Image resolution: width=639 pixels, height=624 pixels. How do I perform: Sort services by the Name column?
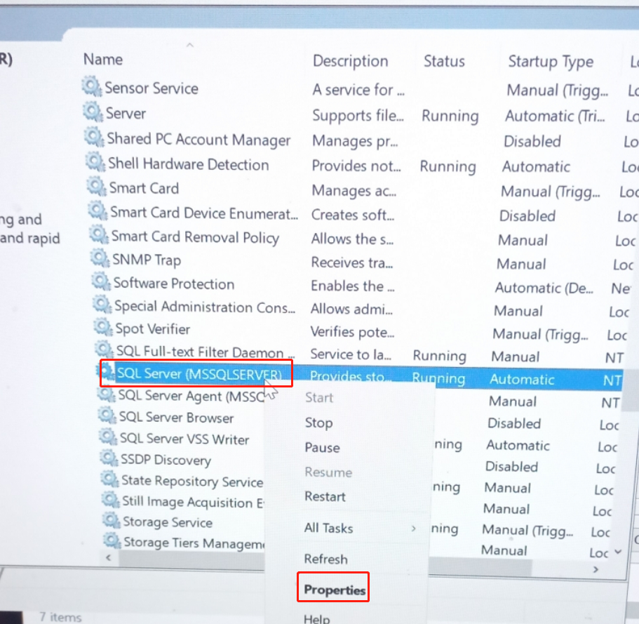pos(102,60)
